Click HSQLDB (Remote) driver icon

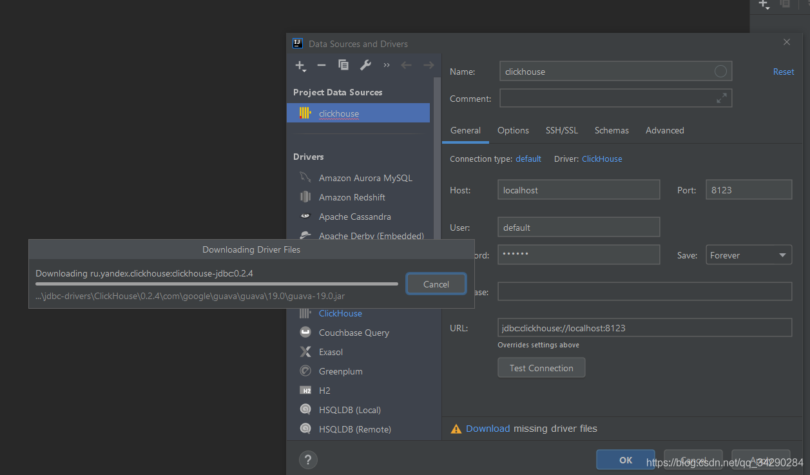tap(305, 429)
